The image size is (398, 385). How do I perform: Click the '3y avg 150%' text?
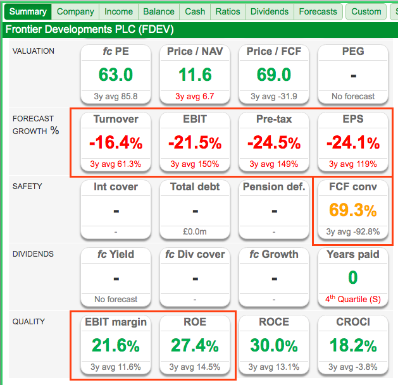195,164
